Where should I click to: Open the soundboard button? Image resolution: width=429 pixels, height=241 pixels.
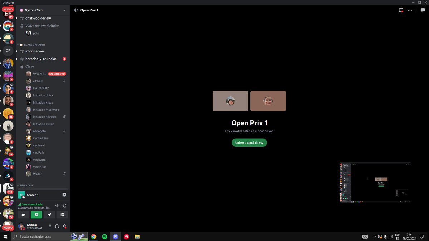click(x=62, y=215)
